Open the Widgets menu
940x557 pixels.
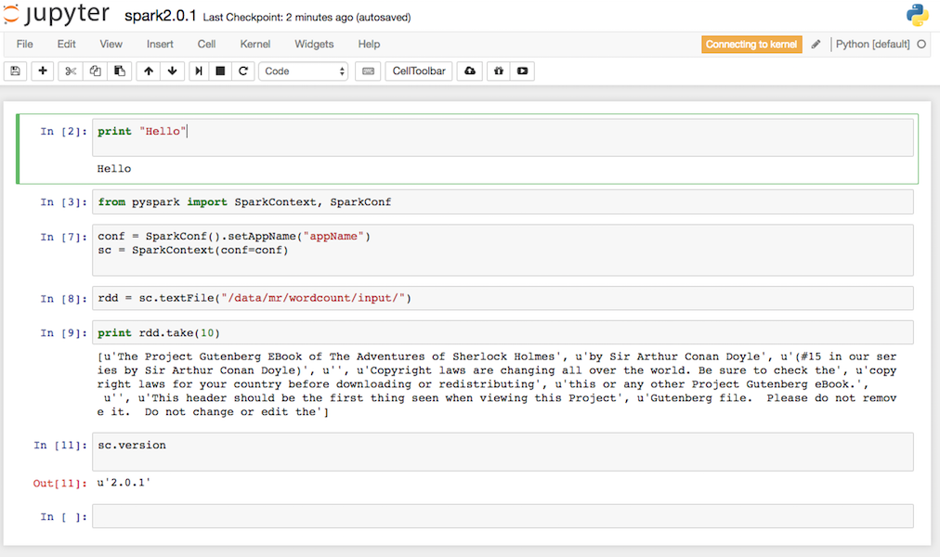314,45
